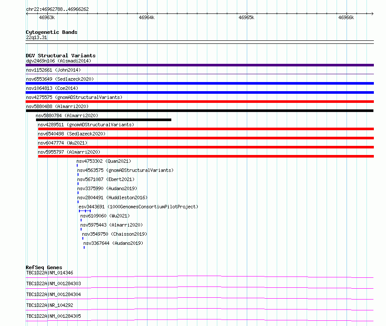This screenshot has height=326, width=386.
Task: Open nsv4275575 gnomAD structural variant label
Action: 74,97
